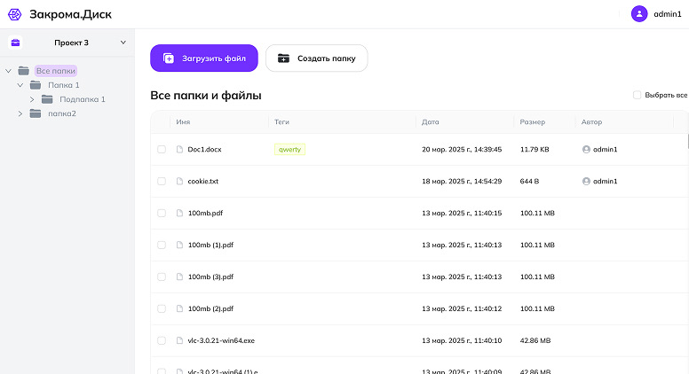Sort by the Имя column header
This screenshot has width=689, height=374.
coord(183,122)
